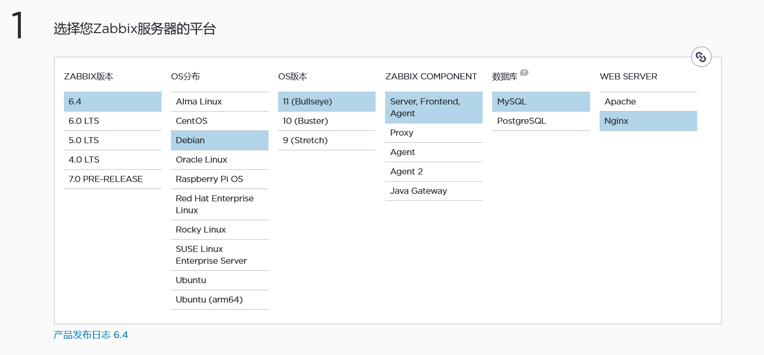The height and width of the screenshot is (355, 764).
Task: Choose Agent 2 component
Action: point(433,172)
